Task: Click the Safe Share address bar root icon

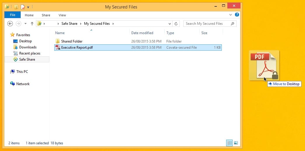Action: point(39,24)
